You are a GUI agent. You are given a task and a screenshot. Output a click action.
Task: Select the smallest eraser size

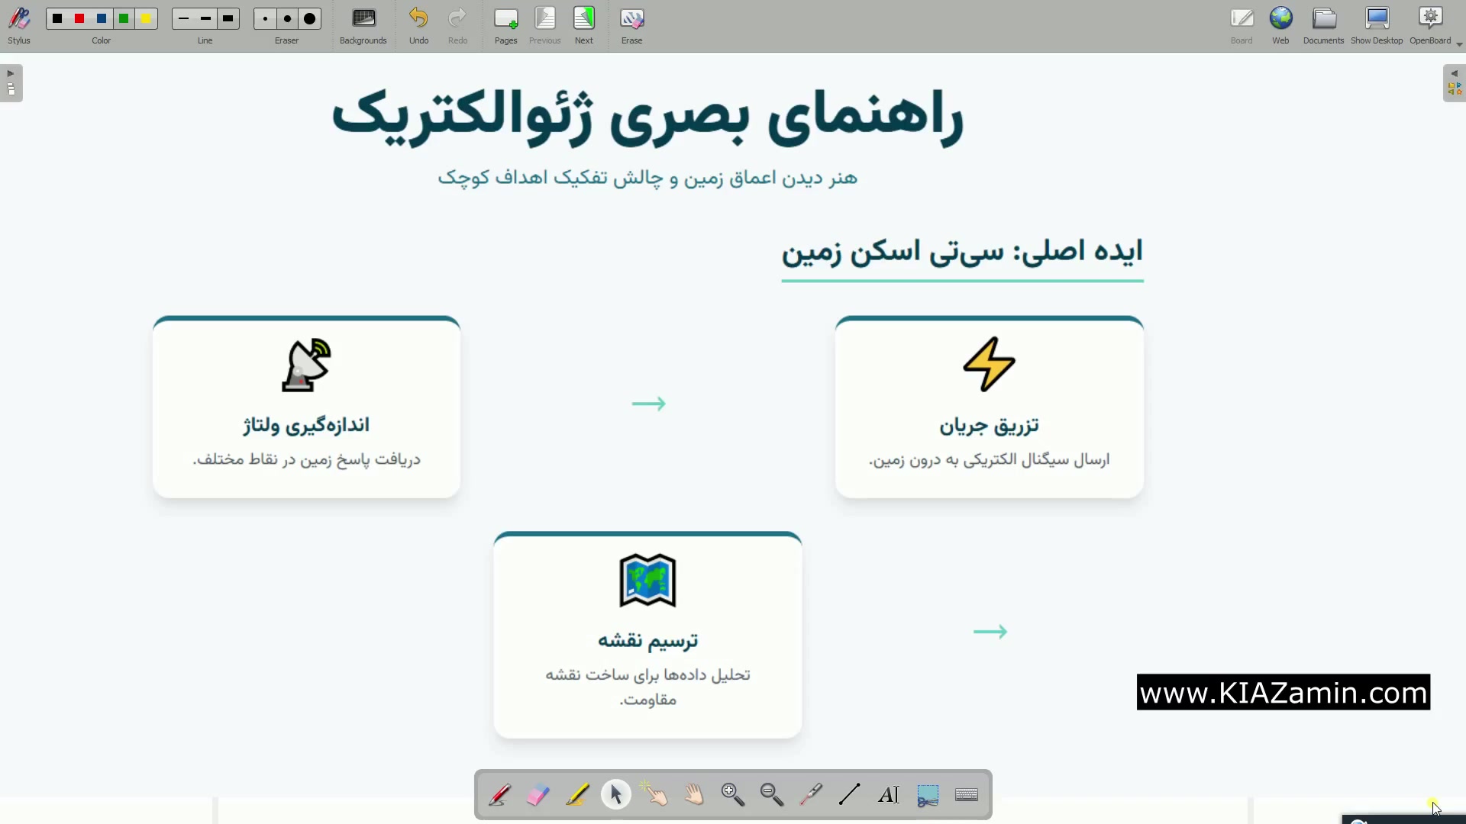[x=265, y=19]
